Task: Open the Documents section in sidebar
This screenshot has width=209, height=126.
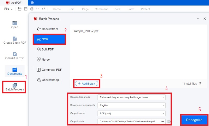Action: click(x=15, y=71)
